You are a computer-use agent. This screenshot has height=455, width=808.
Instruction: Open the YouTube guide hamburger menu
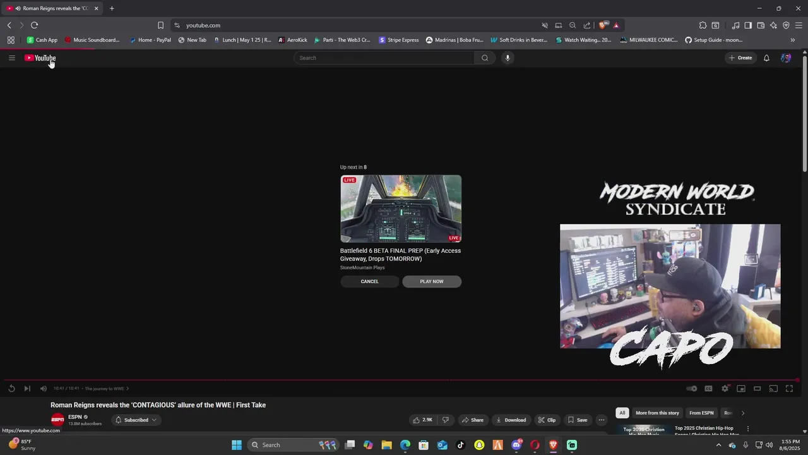[x=11, y=58]
